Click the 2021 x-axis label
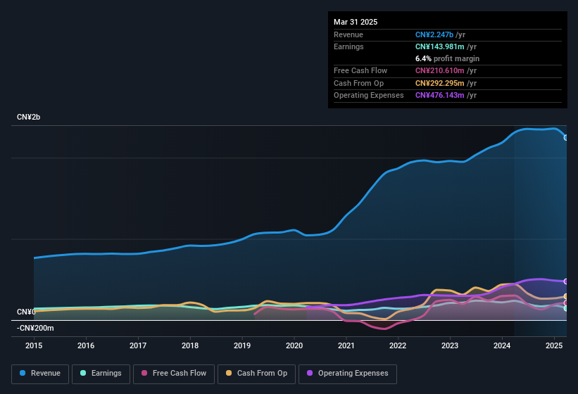578x394 pixels. [x=346, y=345]
